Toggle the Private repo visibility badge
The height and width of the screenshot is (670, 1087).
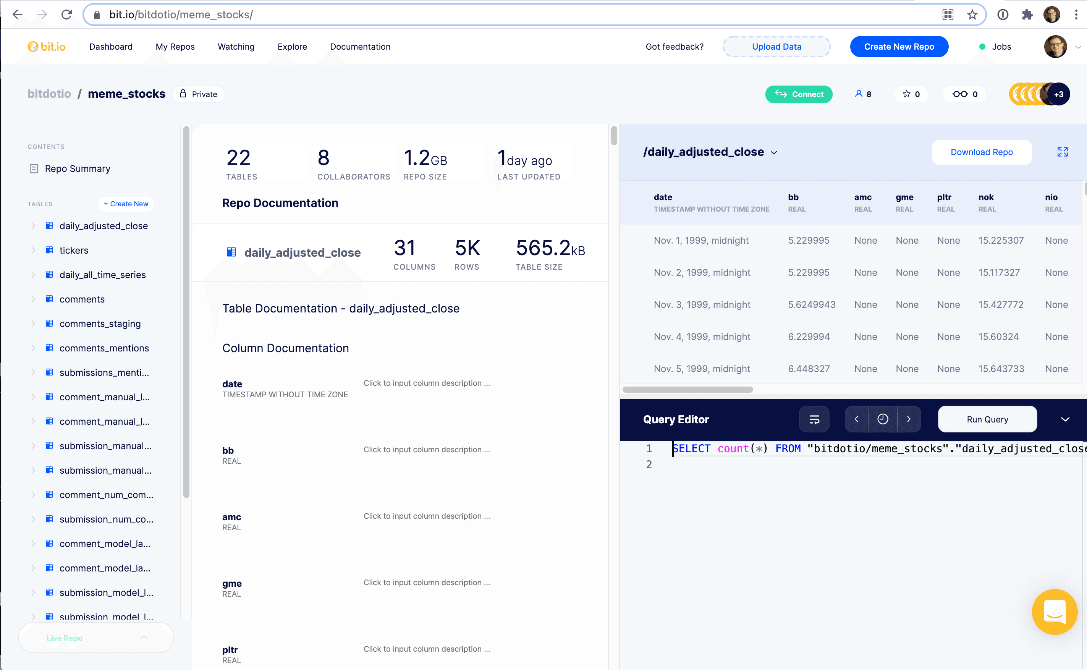[x=199, y=94]
